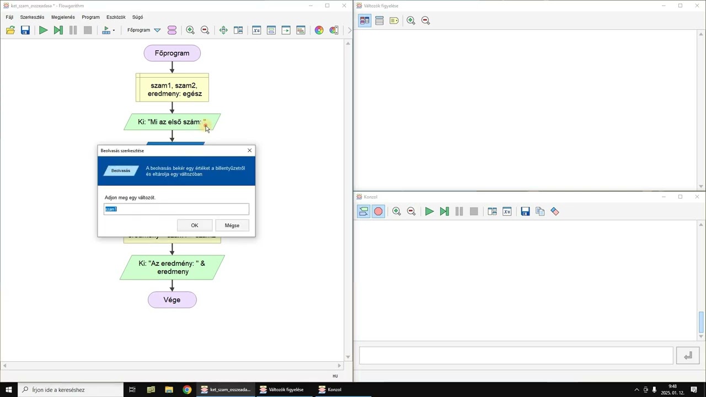Screen dimensions: 706x397
Task: Confirm the input dialog with OK
Action: pos(195,225)
